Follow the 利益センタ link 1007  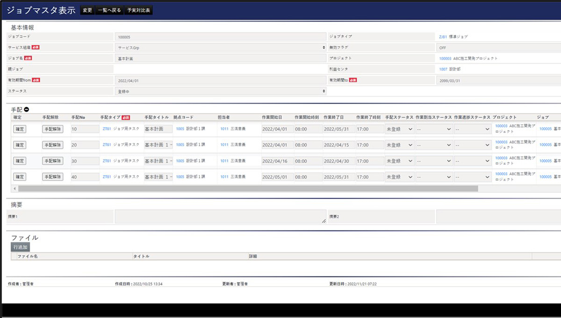tap(443, 69)
